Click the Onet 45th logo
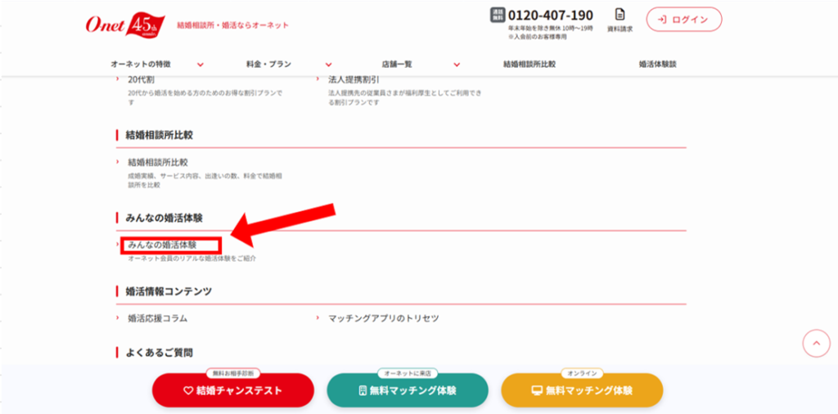838x414 pixels. [x=125, y=24]
